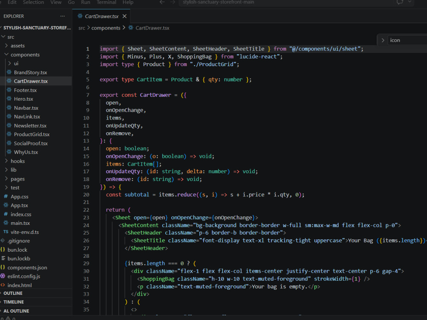This screenshot has height=320, width=427.
Task: Expand the ui folder
Action: click(x=10, y=63)
